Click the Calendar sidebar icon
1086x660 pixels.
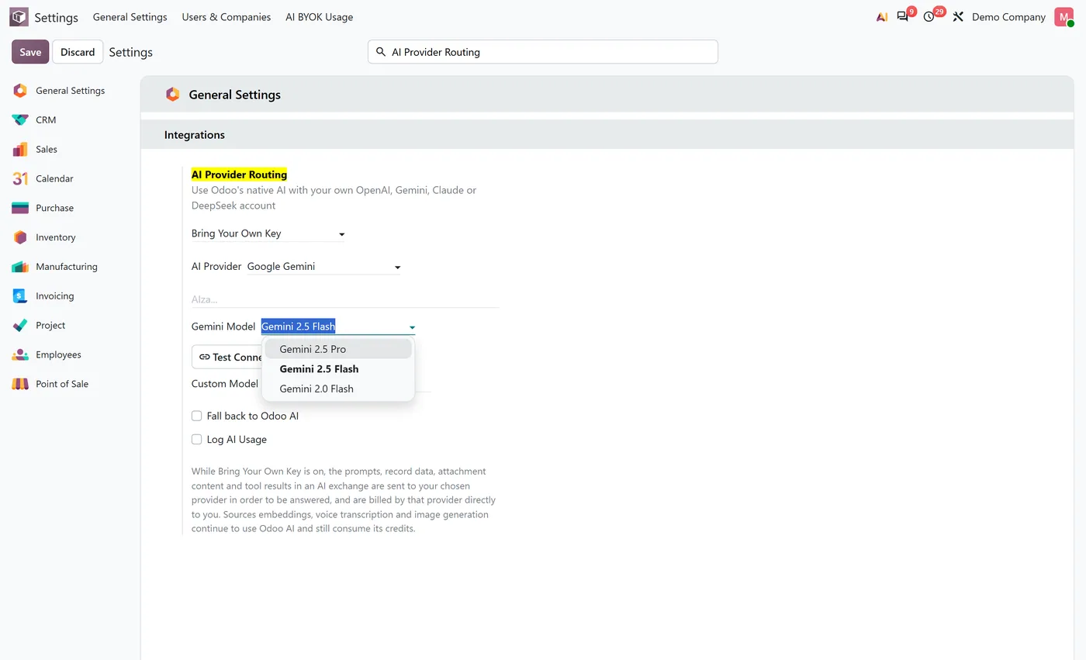[20, 178]
